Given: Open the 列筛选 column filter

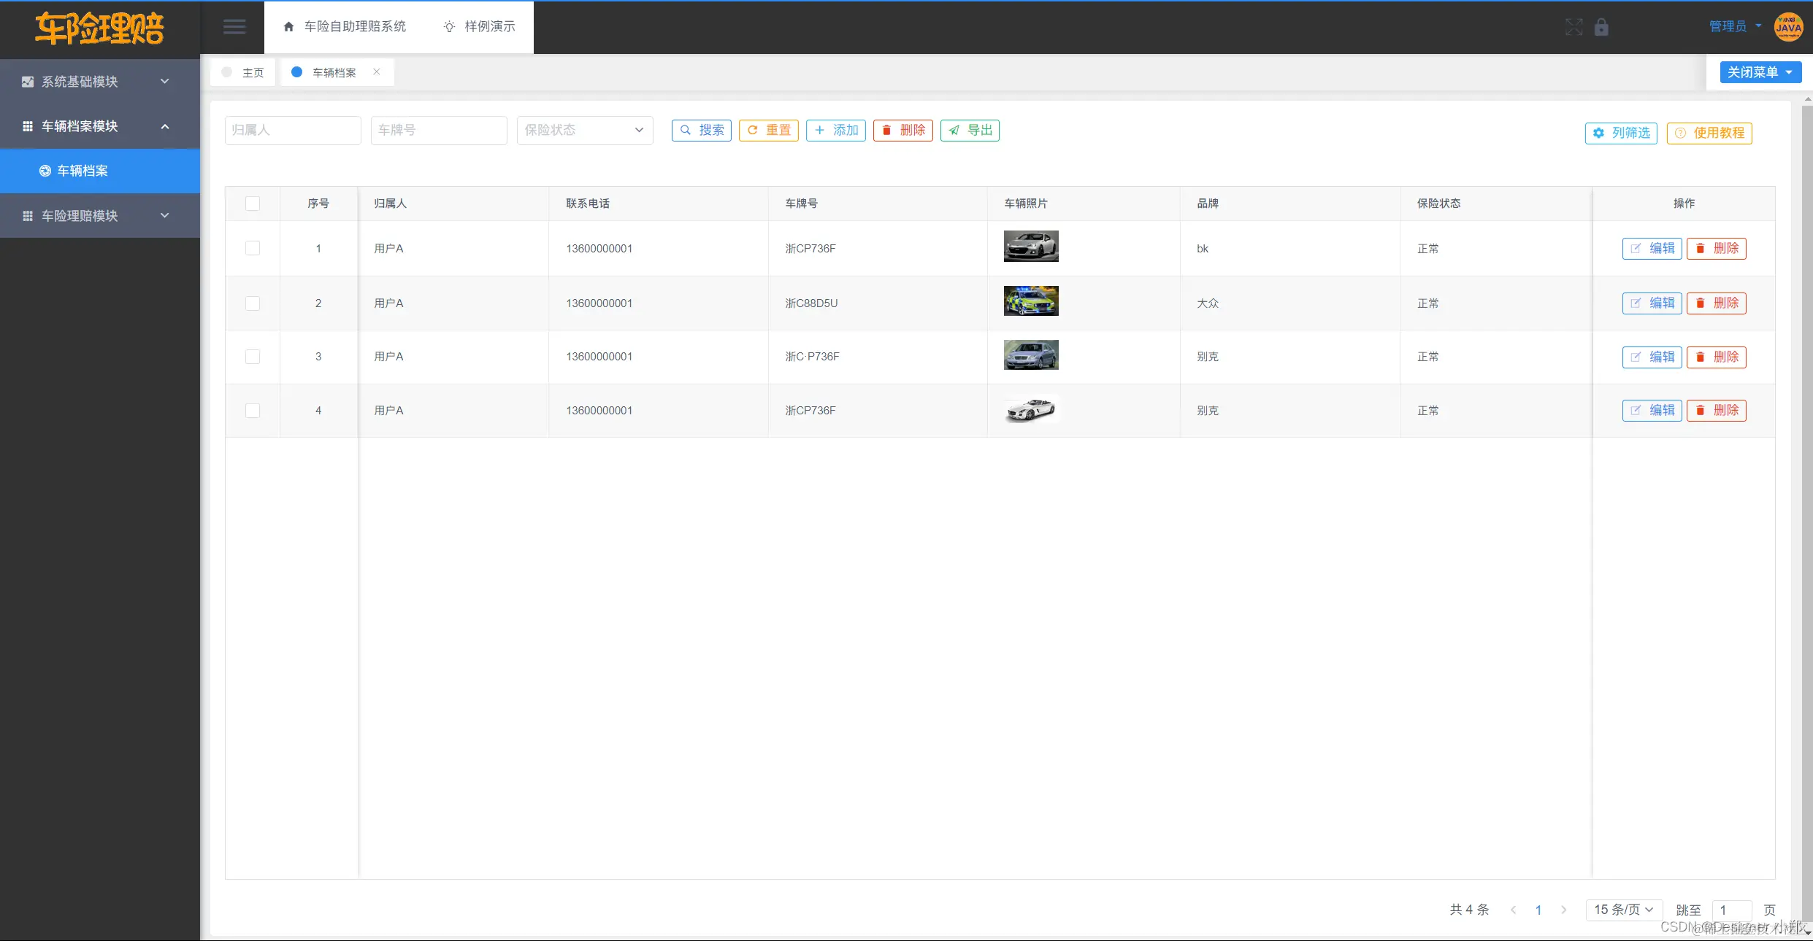Looking at the screenshot, I should 1621,133.
